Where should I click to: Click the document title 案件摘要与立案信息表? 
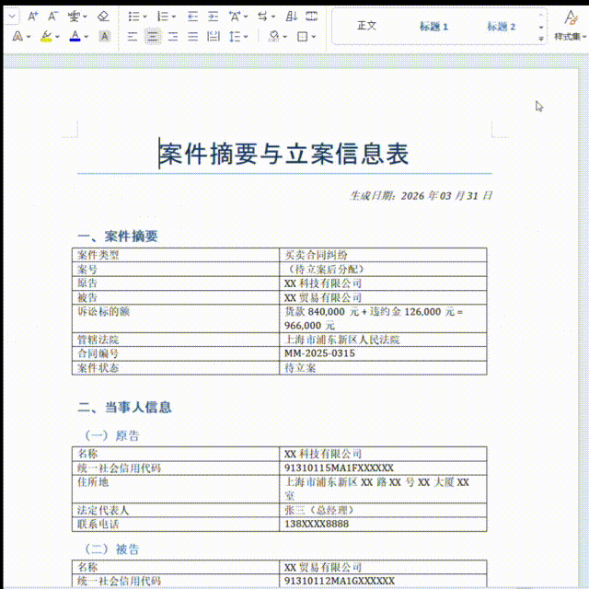pyautogui.click(x=284, y=154)
